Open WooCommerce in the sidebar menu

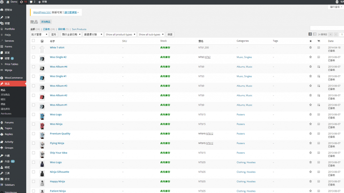coord(13,77)
